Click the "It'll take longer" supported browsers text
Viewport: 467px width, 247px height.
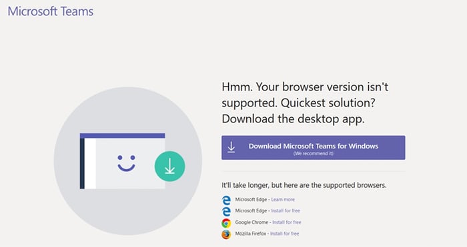(304, 185)
